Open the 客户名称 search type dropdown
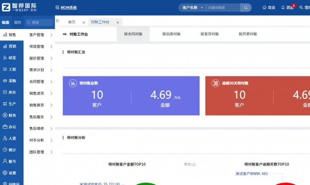 [193, 7]
